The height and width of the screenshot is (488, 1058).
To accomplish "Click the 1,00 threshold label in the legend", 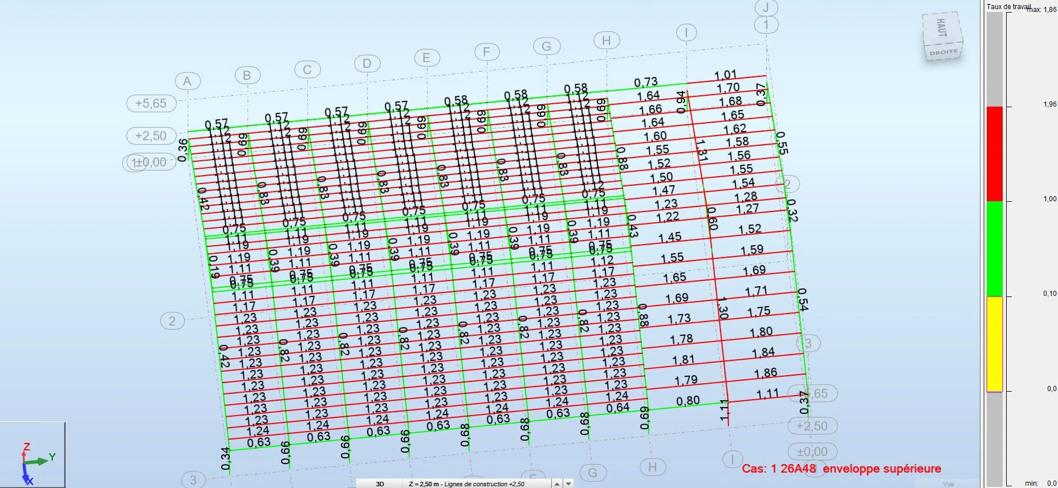I will (1049, 199).
